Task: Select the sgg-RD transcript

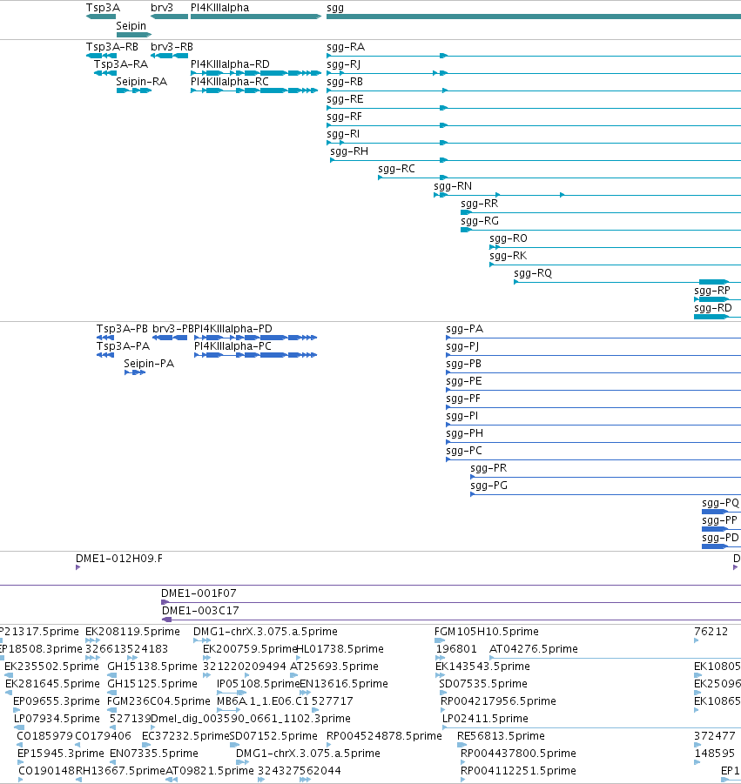Action: (717, 317)
